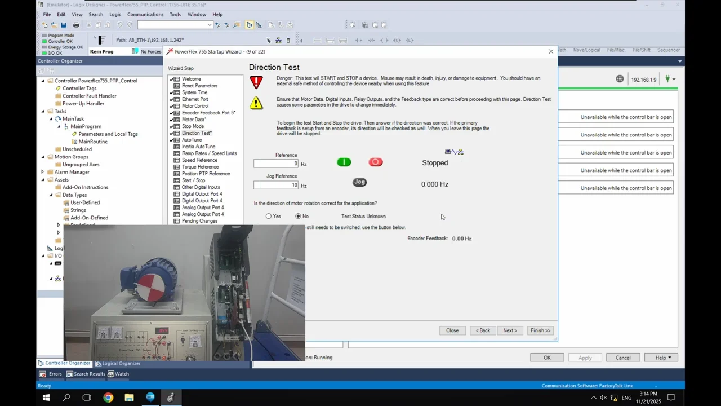The width and height of the screenshot is (721, 406).
Task: Collapse the Motion Groups tree node
Action: 43,157
